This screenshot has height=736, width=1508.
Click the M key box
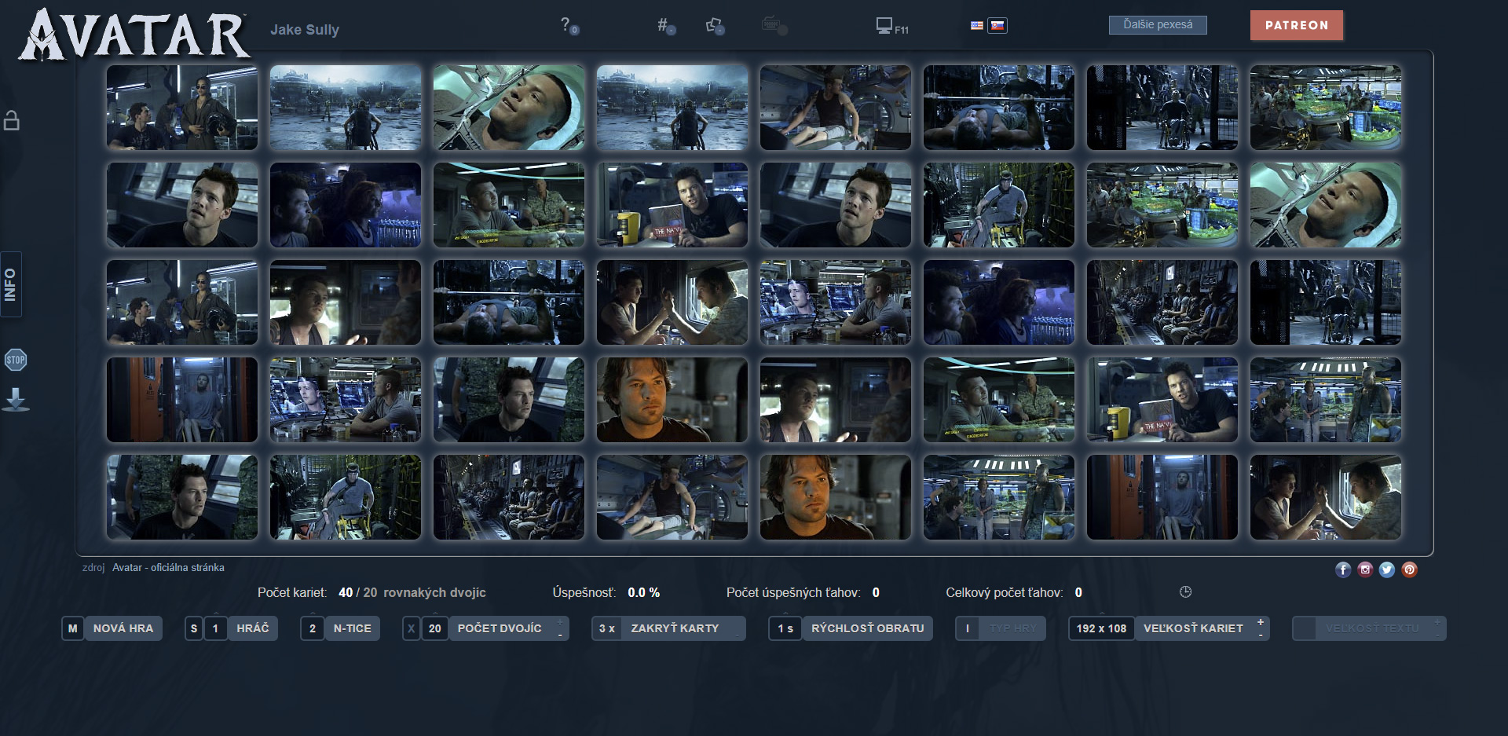(x=73, y=628)
